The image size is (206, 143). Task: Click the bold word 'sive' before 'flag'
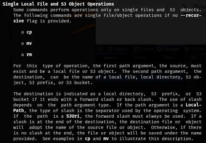point(19,21)
